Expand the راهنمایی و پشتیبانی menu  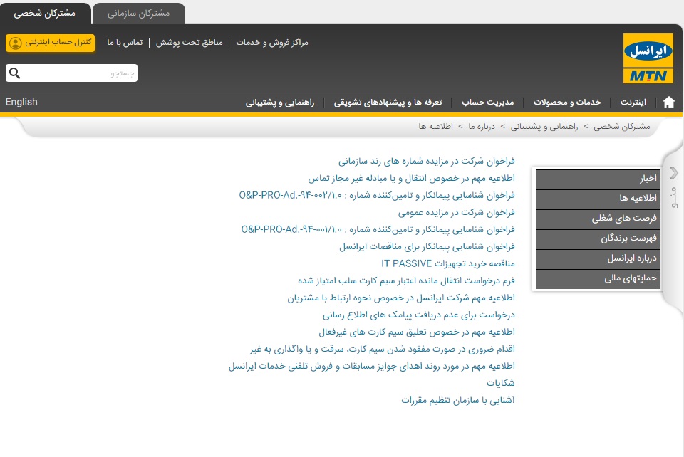[285, 103]
